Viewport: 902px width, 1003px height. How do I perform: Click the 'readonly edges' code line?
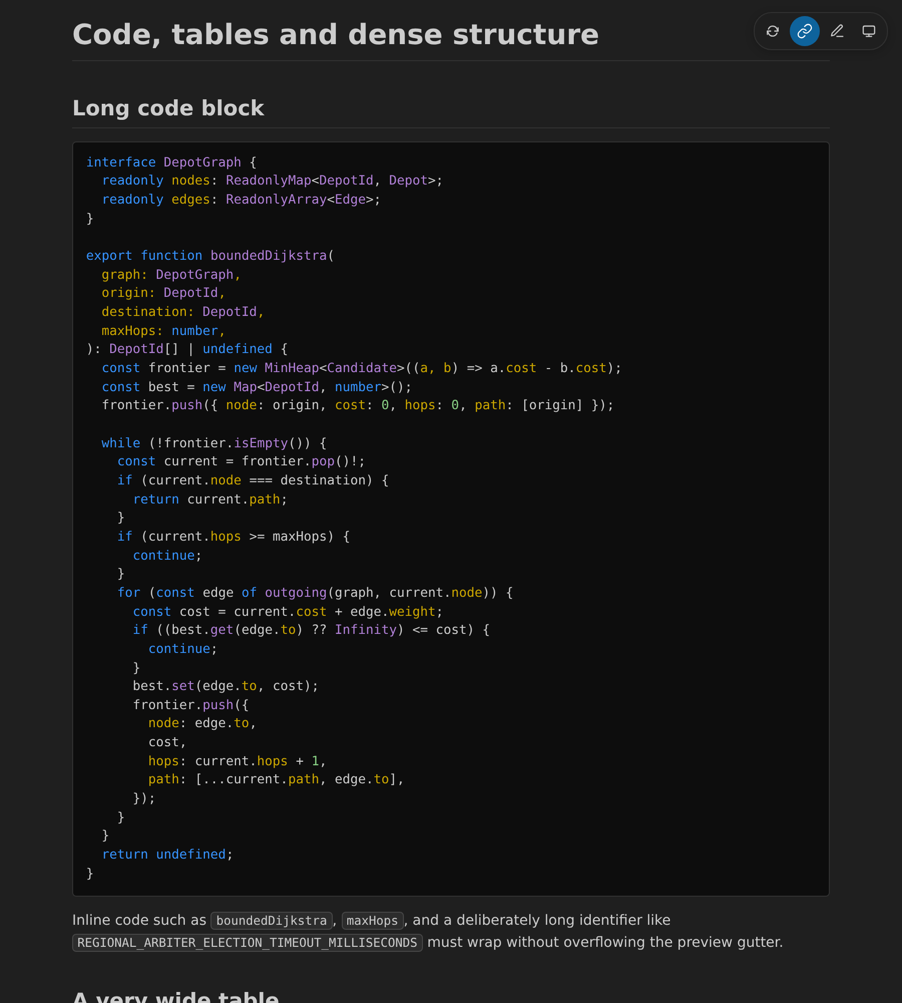pyautogui.click(x=241, y=200)
